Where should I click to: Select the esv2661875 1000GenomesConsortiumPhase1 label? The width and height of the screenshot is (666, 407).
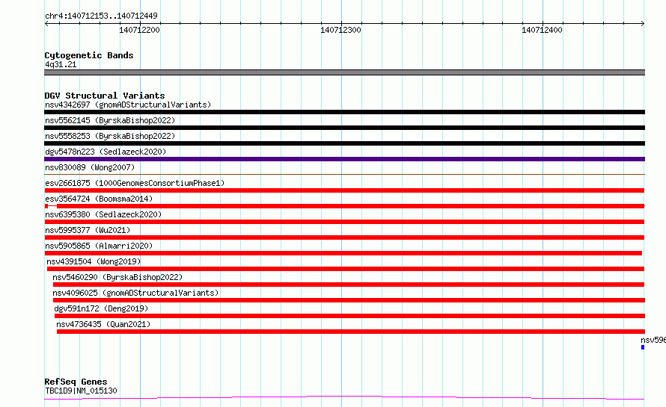pos(135,183)
